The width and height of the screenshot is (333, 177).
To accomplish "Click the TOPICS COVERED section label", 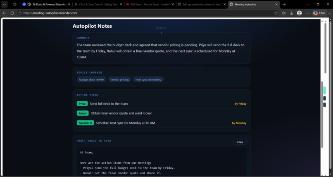I will (x=89, y=72).
